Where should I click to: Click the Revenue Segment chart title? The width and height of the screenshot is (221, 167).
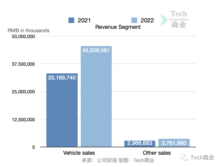[x=118, y=27]
